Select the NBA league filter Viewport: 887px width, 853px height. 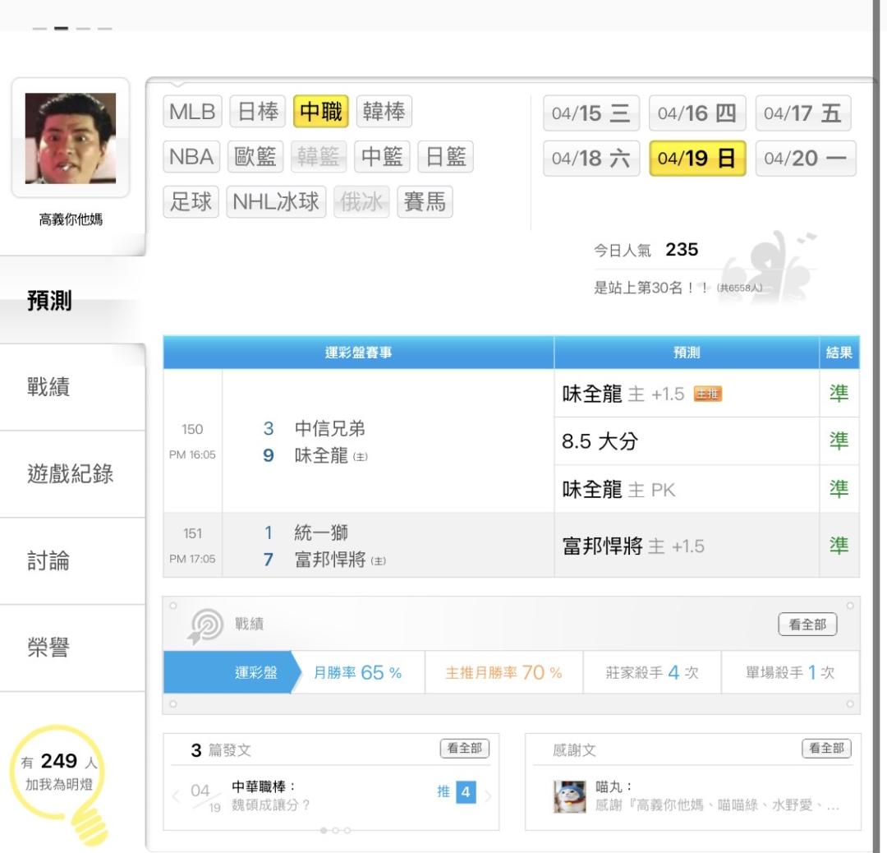coord(191,156)
